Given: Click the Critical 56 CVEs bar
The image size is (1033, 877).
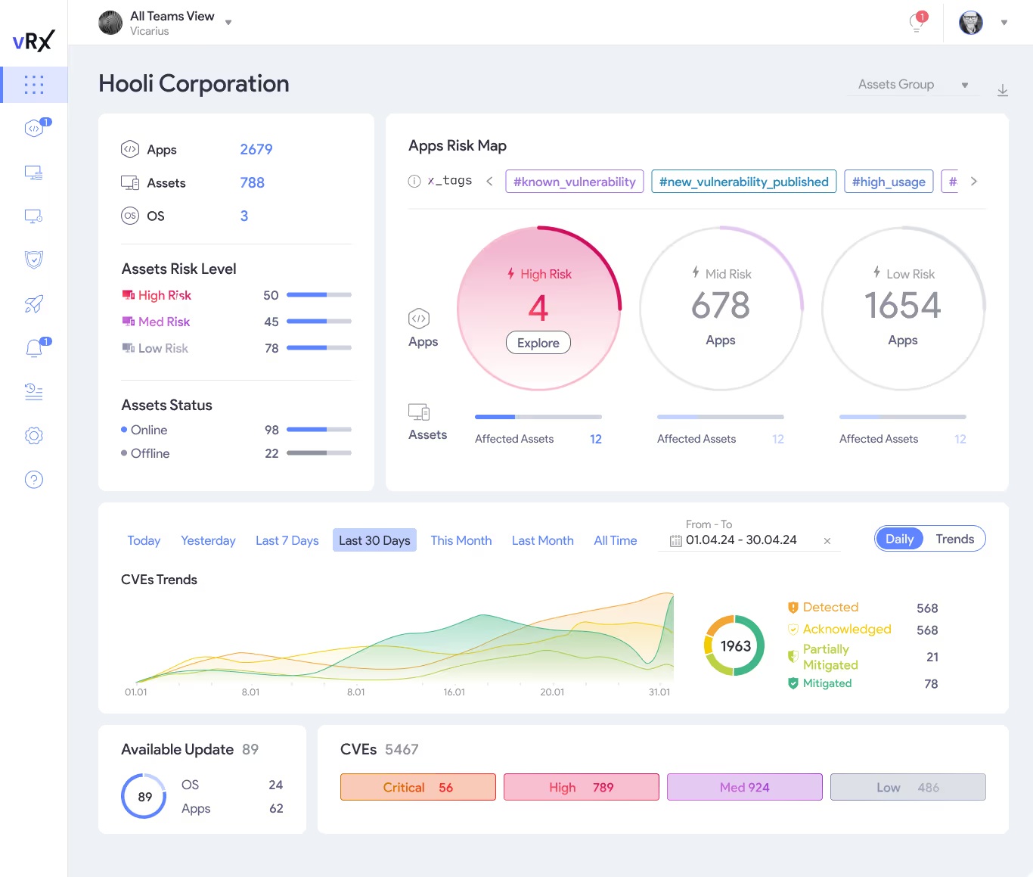Looking at the screenshot, I should coord(418,787).
